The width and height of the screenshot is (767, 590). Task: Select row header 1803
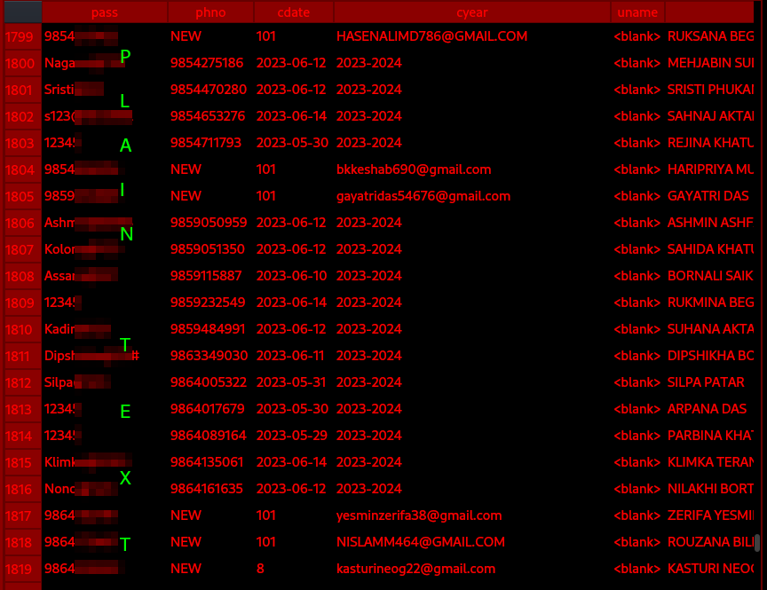[20, 143]
